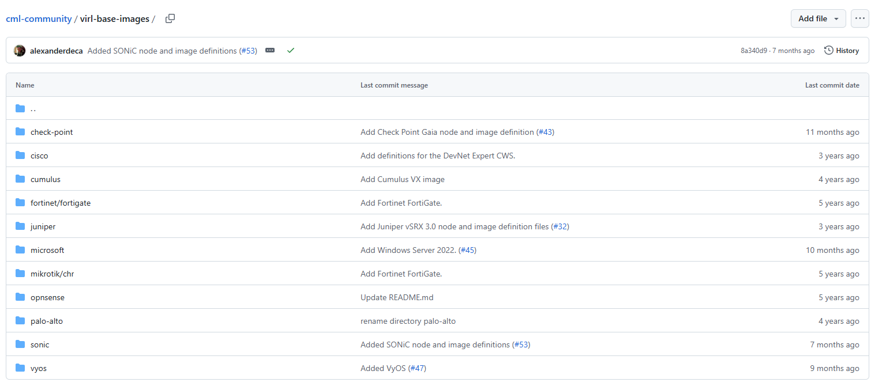Click the check-point folder icon
Screen dimensions: 871x386
pos(21,132)
